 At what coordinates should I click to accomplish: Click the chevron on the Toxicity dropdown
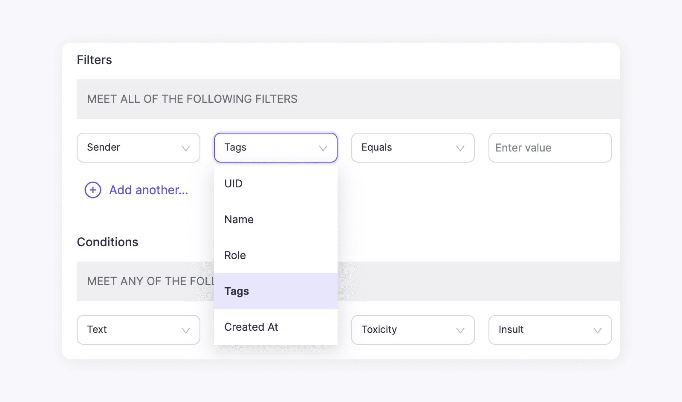pyautogui.click(x=459, y=330)
